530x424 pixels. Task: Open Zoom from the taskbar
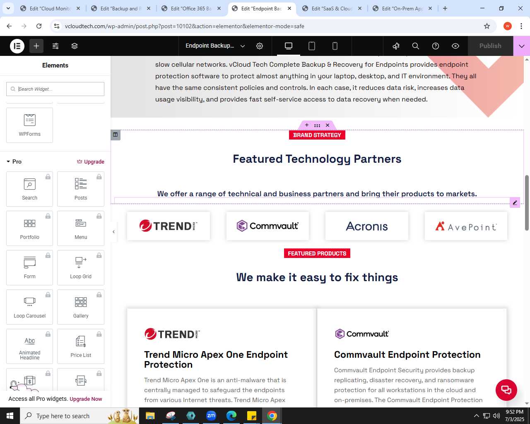pyautogui.click(x=211, y=416)
